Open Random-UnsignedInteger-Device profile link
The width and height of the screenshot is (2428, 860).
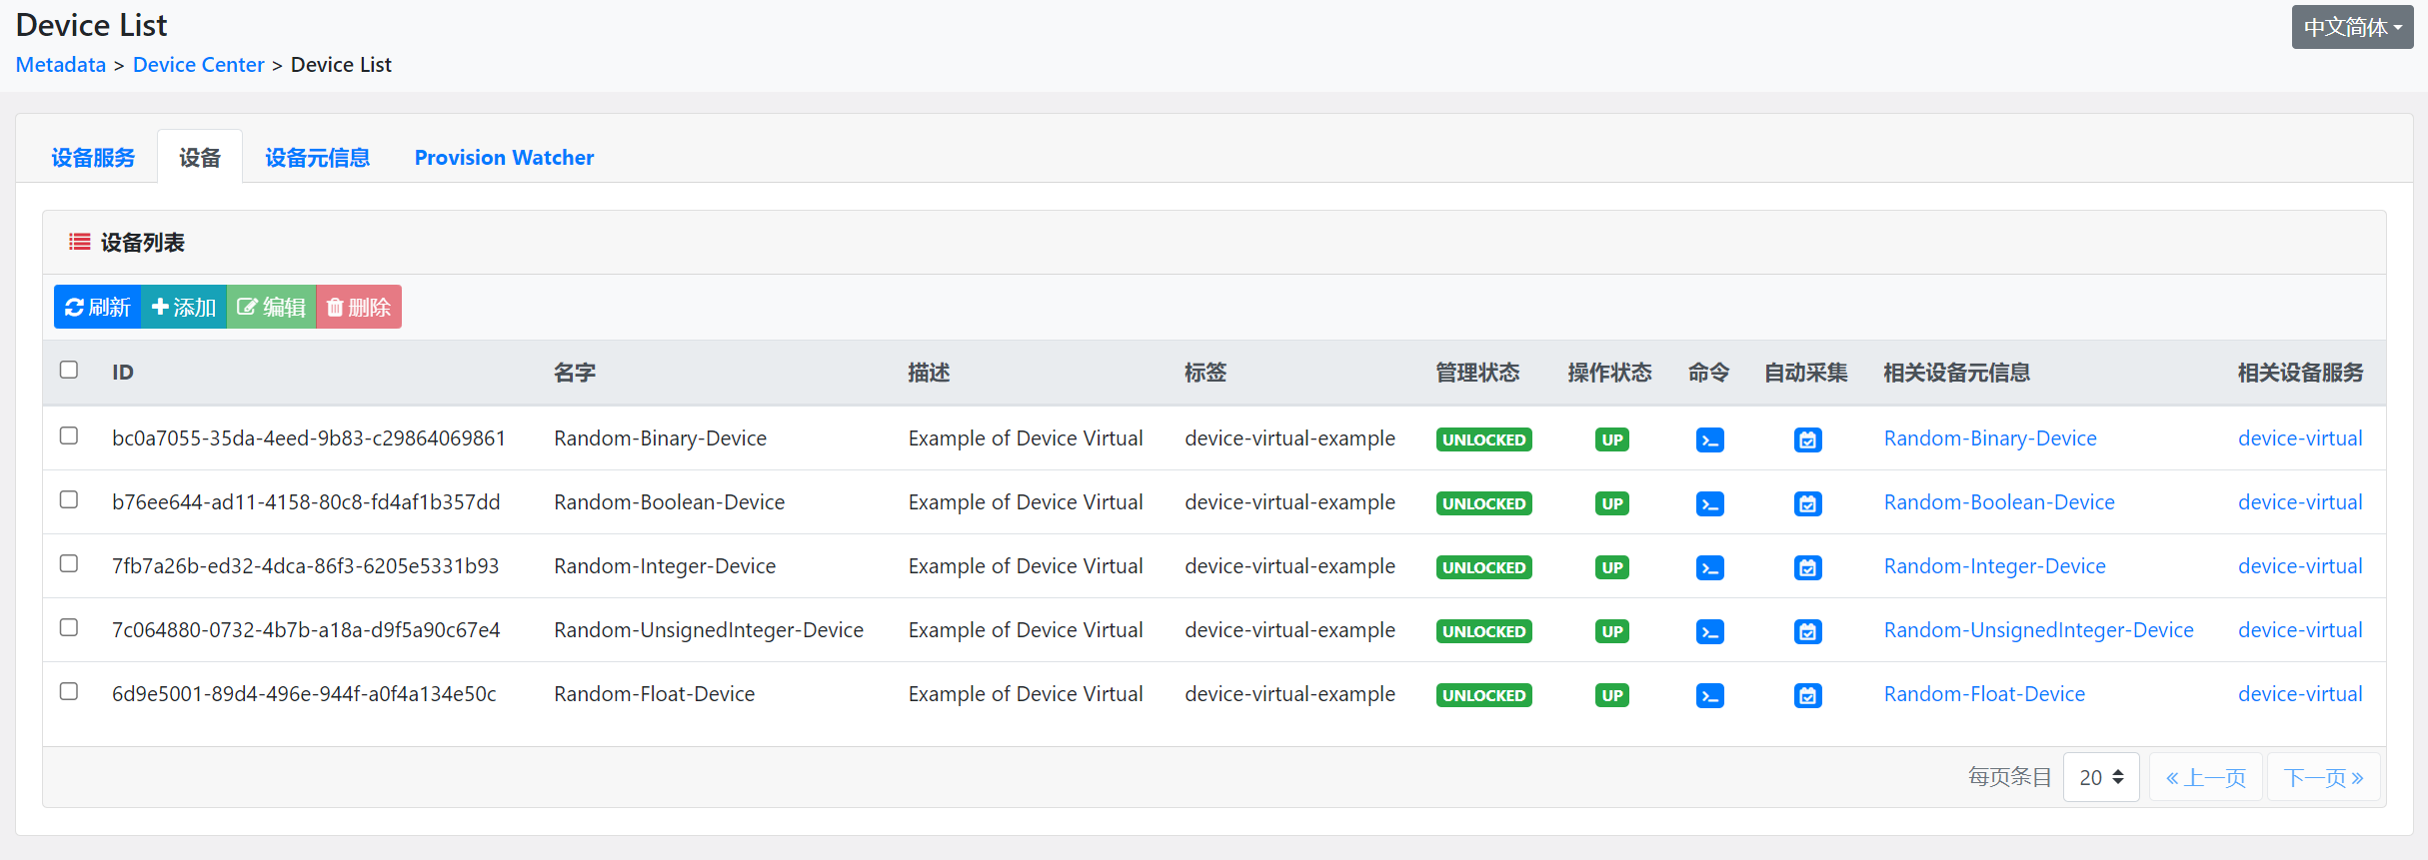pyautogui.click(x=2039, y=630)
